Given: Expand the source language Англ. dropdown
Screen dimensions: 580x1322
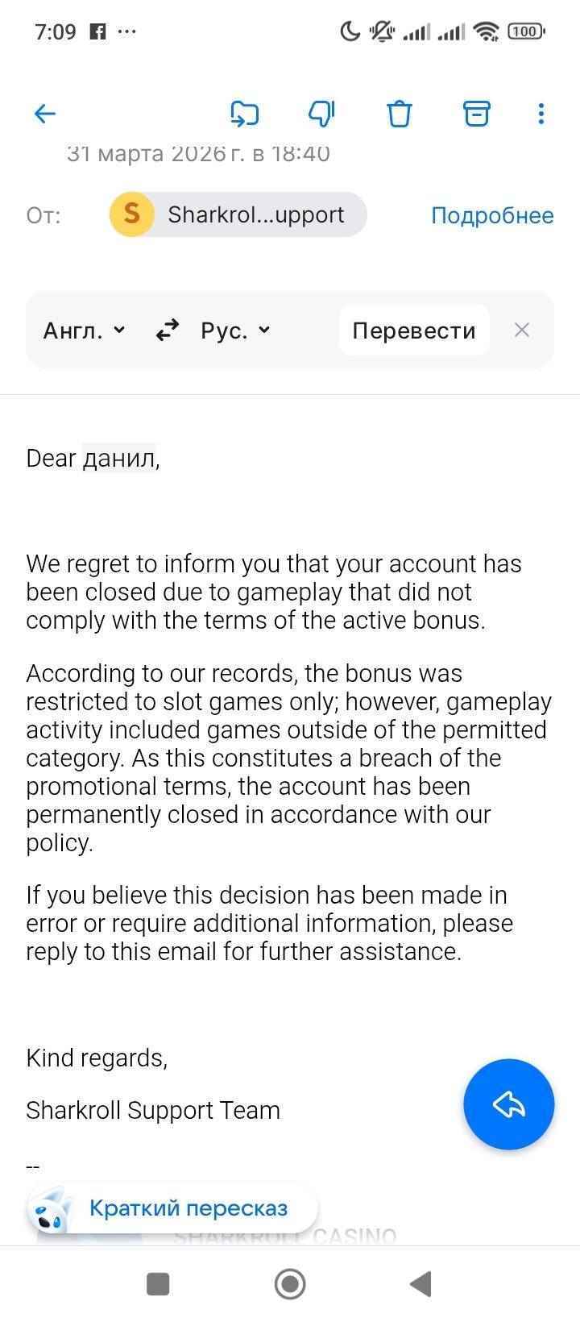Looking at the screenshot, I should 85,330.
